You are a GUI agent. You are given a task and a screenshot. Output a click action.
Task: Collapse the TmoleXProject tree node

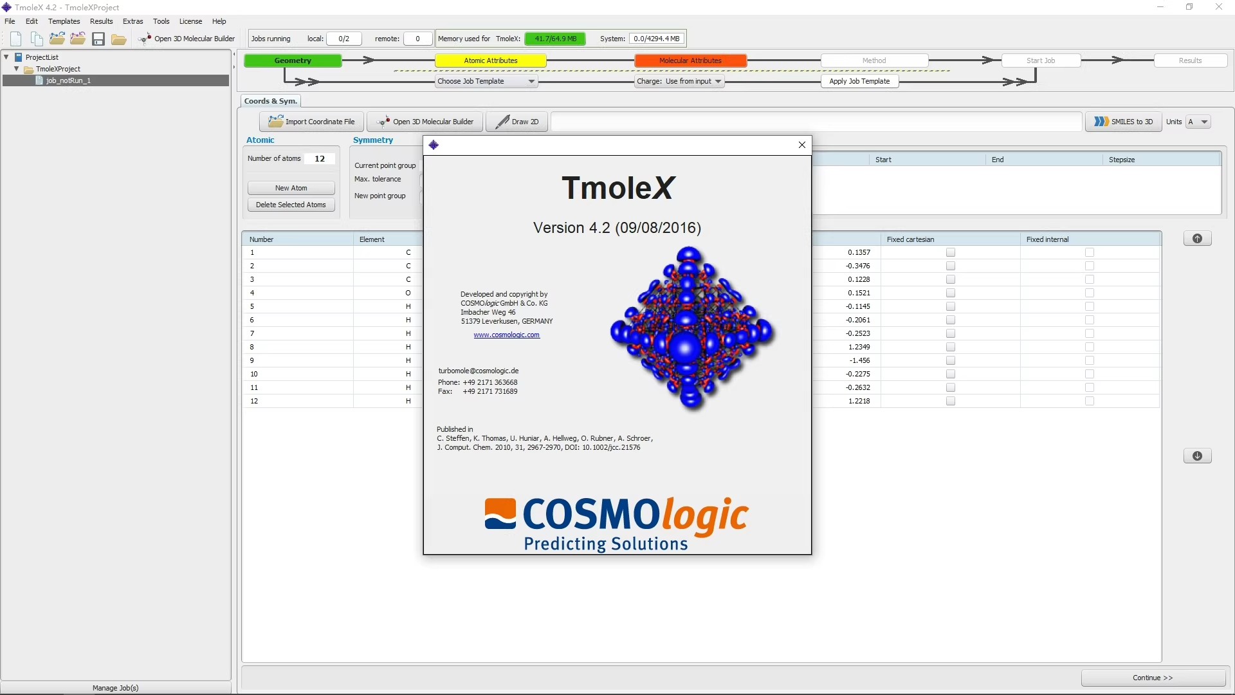(17, 69)
